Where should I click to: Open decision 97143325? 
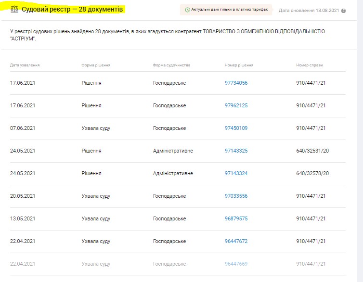click(x=236, y=151)
